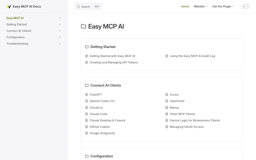Open the Managing OAuth Access link
Viewport: 256px width, 160px height.
click(186, 127)
